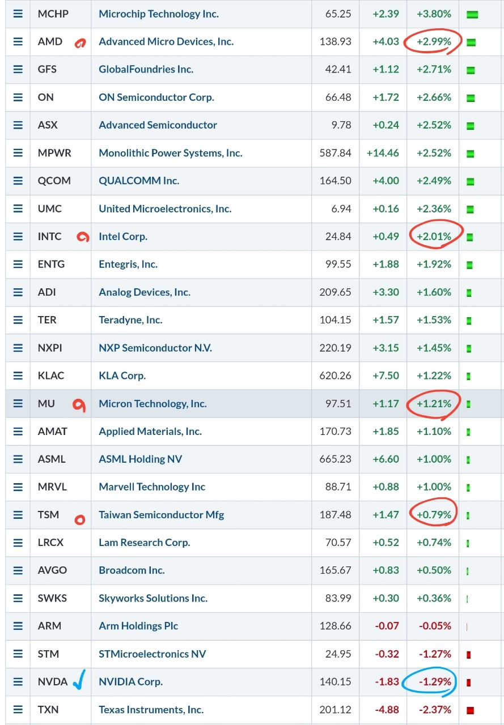Image resolution: width=504 pixels, height=725 pixels.
Task: Open the row menu icon for ADI
Action: [18, 292]
